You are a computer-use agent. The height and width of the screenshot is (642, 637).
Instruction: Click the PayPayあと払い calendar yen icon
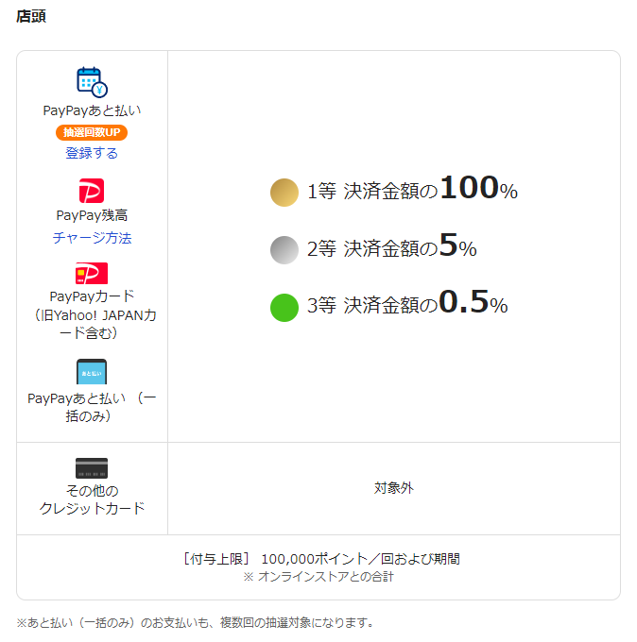tap(92, 82)
